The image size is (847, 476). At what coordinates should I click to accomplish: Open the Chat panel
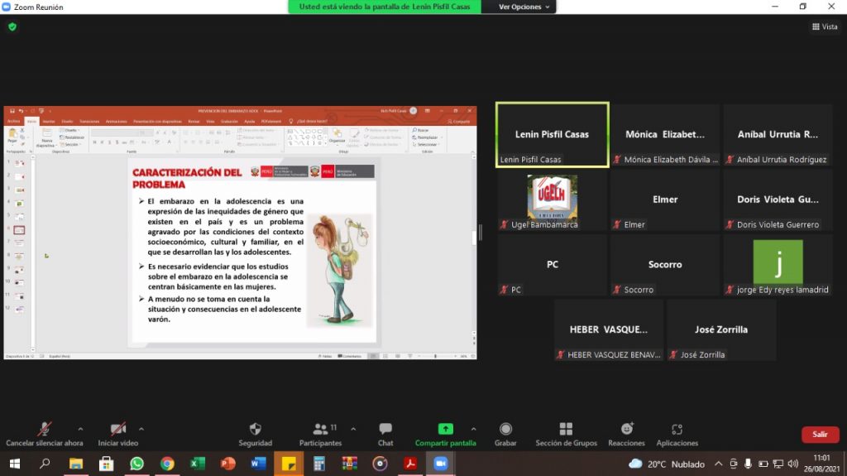point(385,429)
